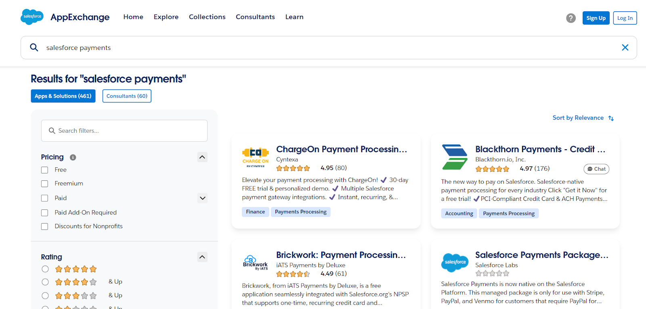The image size is (646, 309).
Task: Open Salesforce Payments Package listing title
Action: coord(542,255)
